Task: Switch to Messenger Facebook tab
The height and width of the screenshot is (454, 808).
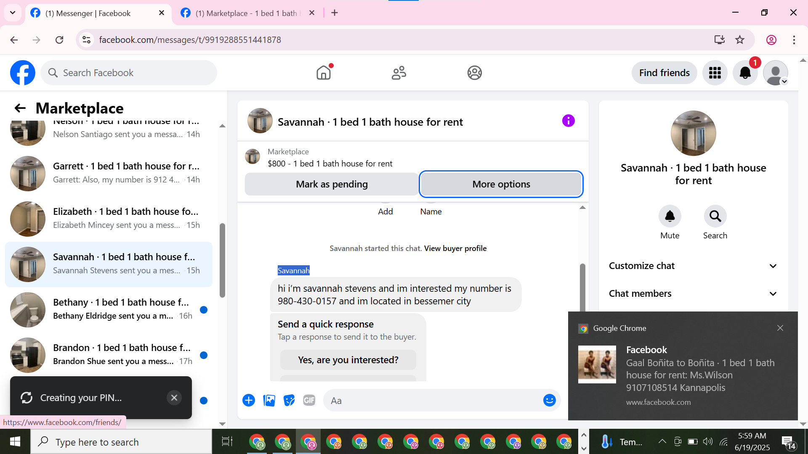Action: point(98,13)
